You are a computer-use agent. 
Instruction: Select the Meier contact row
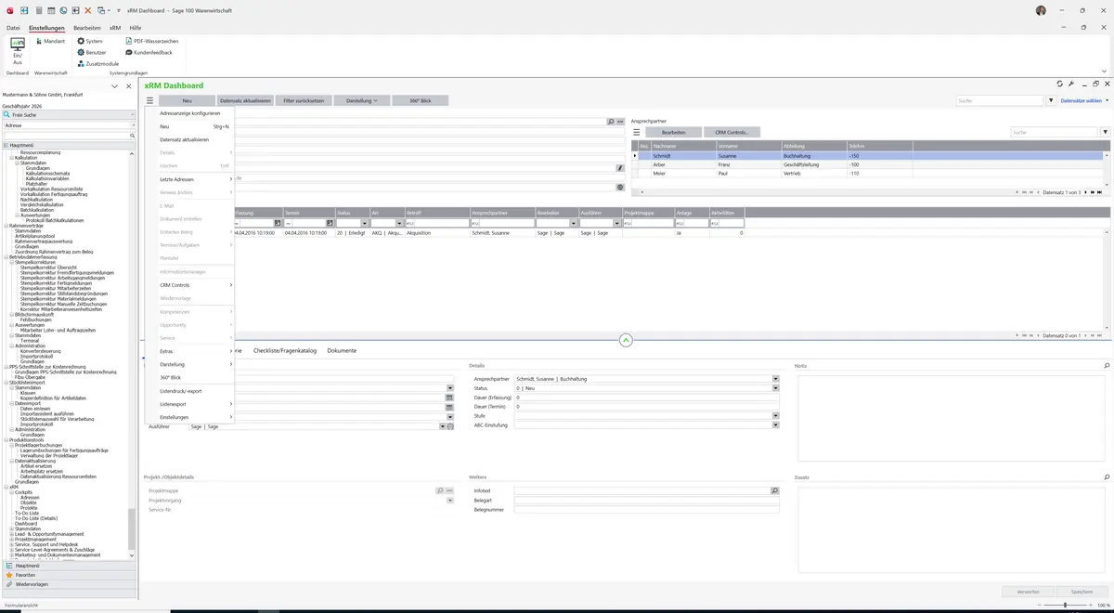click(x=868, y=174)
